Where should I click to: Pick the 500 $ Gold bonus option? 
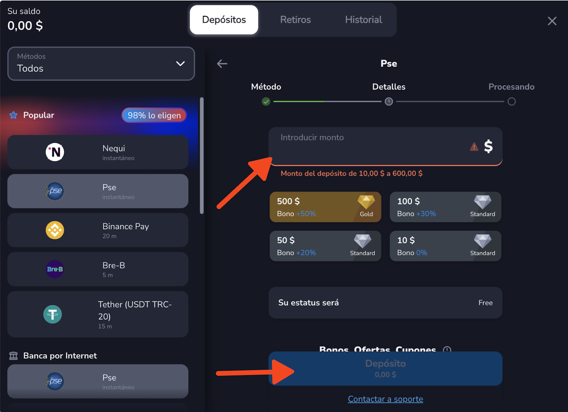tap(325, 207)
